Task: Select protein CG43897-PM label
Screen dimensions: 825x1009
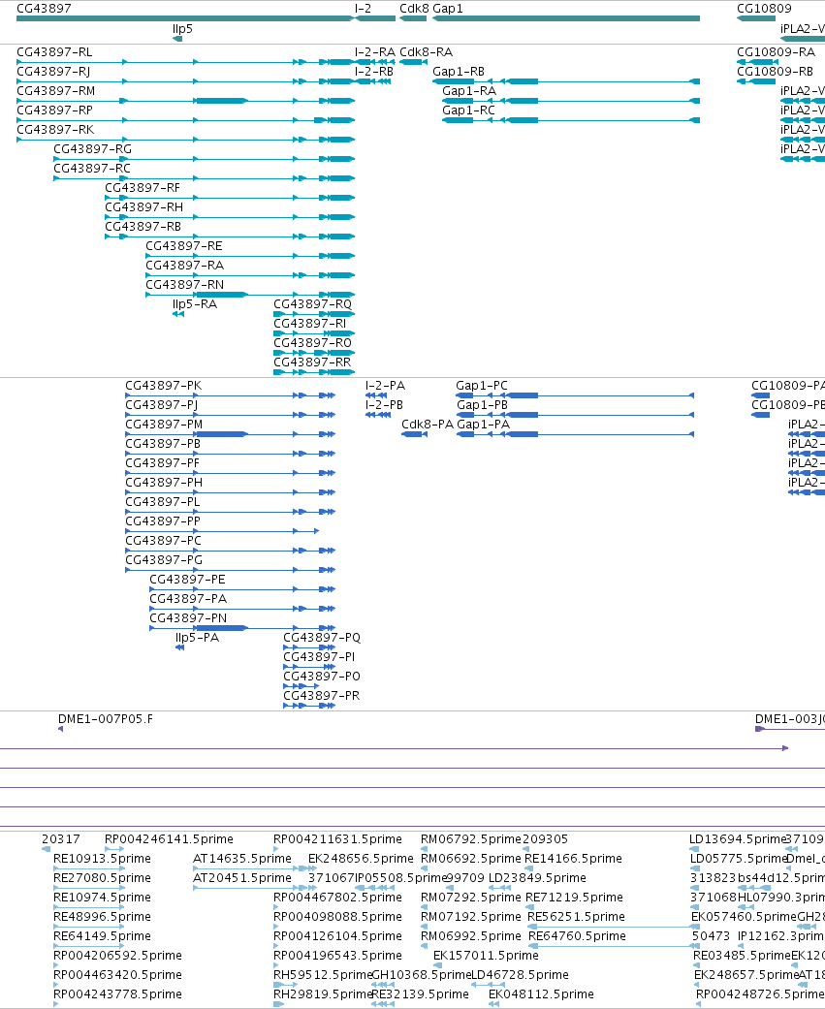Action: pos(164,425)
